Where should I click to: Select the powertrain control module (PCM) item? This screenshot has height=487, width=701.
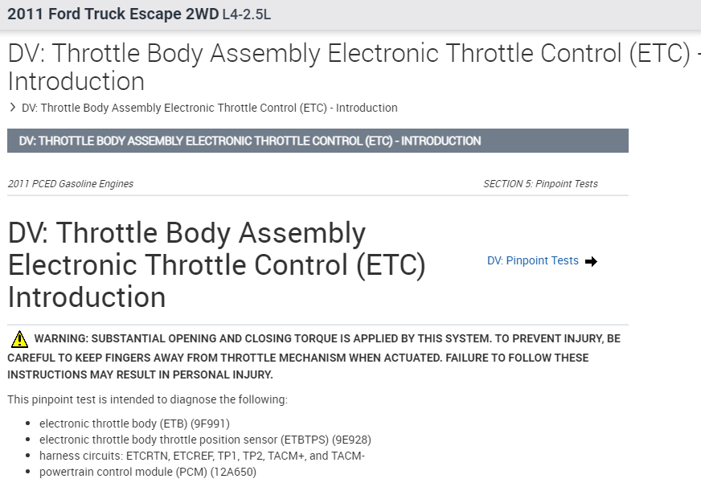coord(147,472)
